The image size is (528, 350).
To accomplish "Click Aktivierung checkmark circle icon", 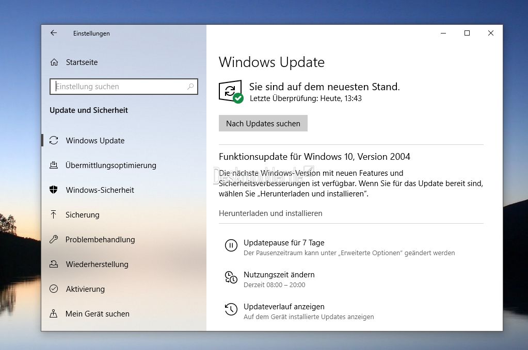I will tap(54, 289).
